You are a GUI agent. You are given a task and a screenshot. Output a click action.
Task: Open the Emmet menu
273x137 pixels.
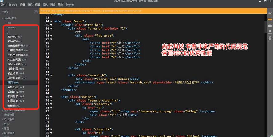(70, 5)
